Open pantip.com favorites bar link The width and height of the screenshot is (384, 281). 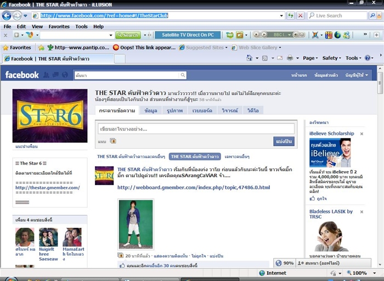[78, 48]
